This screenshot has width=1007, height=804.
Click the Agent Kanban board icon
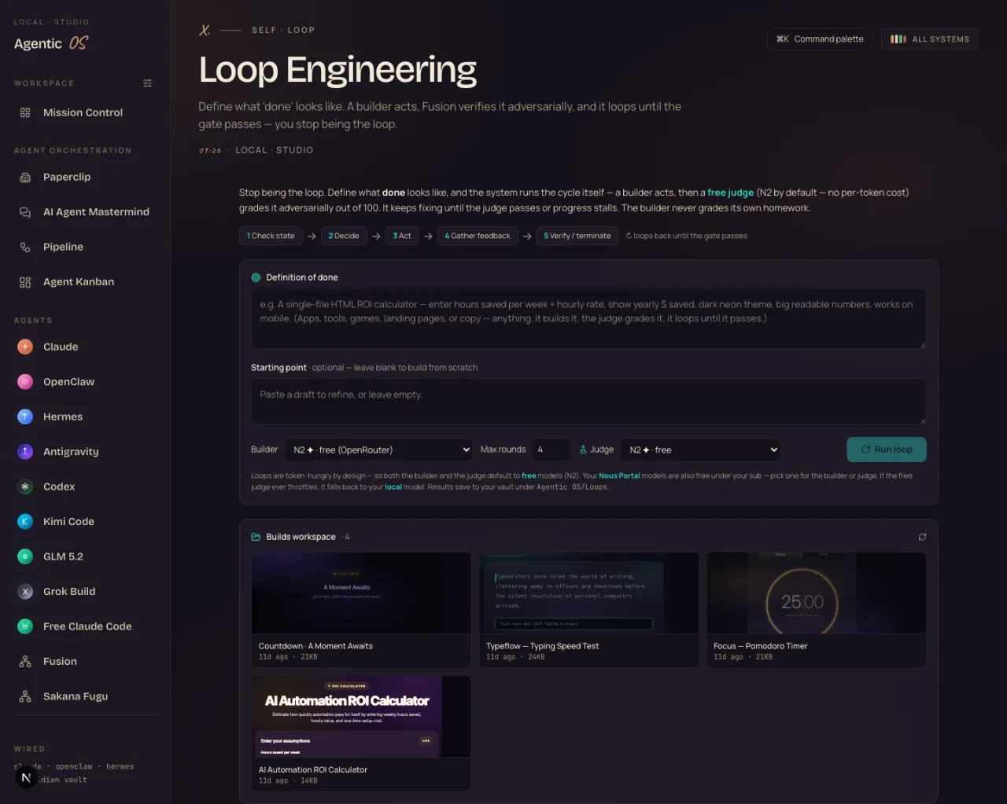pos(25,282)
